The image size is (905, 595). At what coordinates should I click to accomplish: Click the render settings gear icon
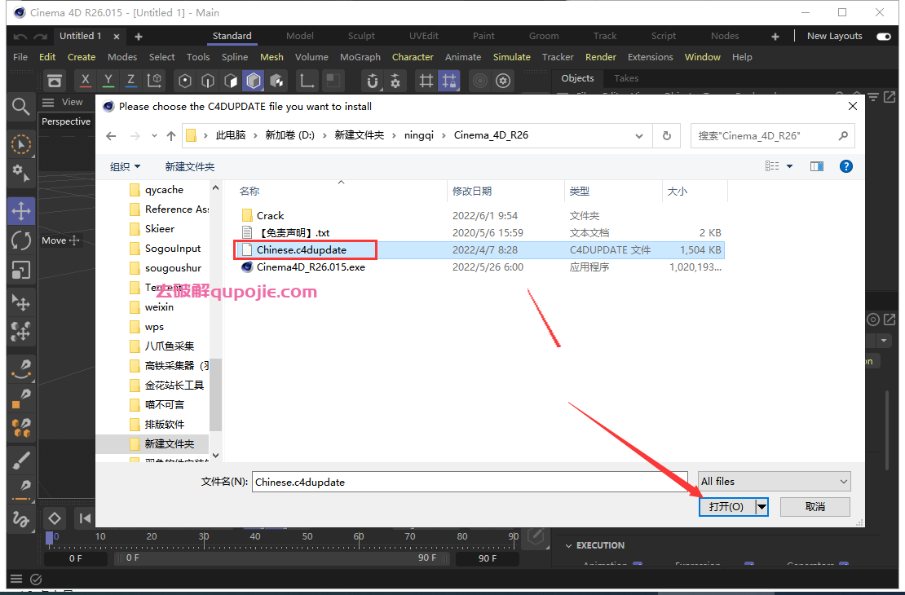[x=503, y=81]
